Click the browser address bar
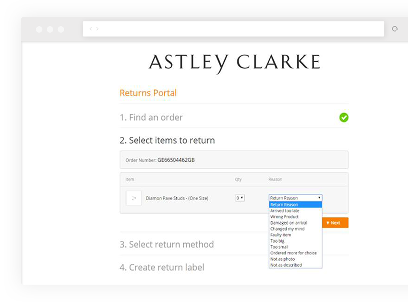The image size is (408, 303). 233,29
